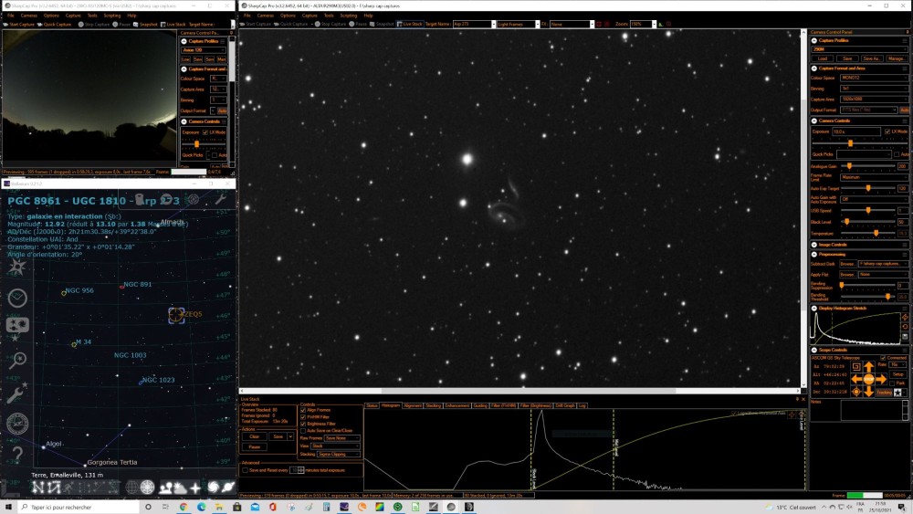Toggle Brightness Filter checkbox

(303, 424)
